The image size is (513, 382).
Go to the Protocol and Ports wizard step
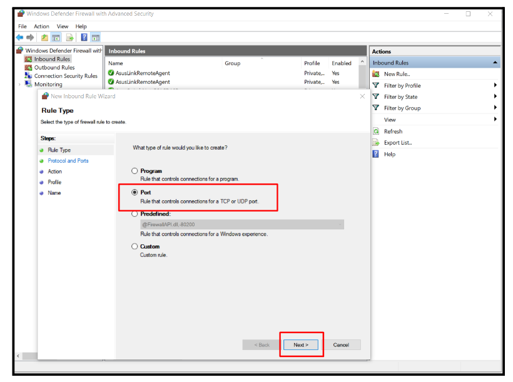(68, 161)
